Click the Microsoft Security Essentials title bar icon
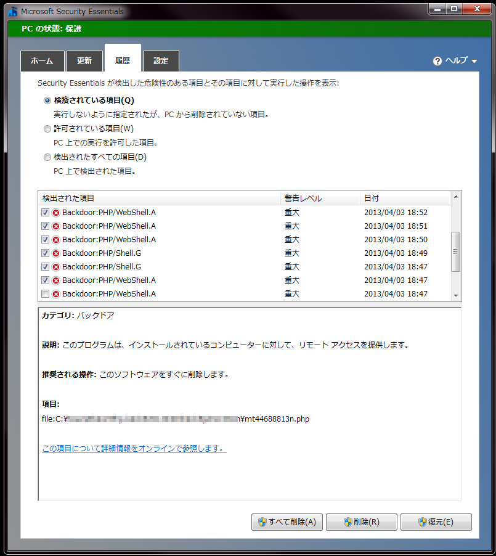Image resolution: width=496 pixels, height=556 pixels. click(13, 11)
